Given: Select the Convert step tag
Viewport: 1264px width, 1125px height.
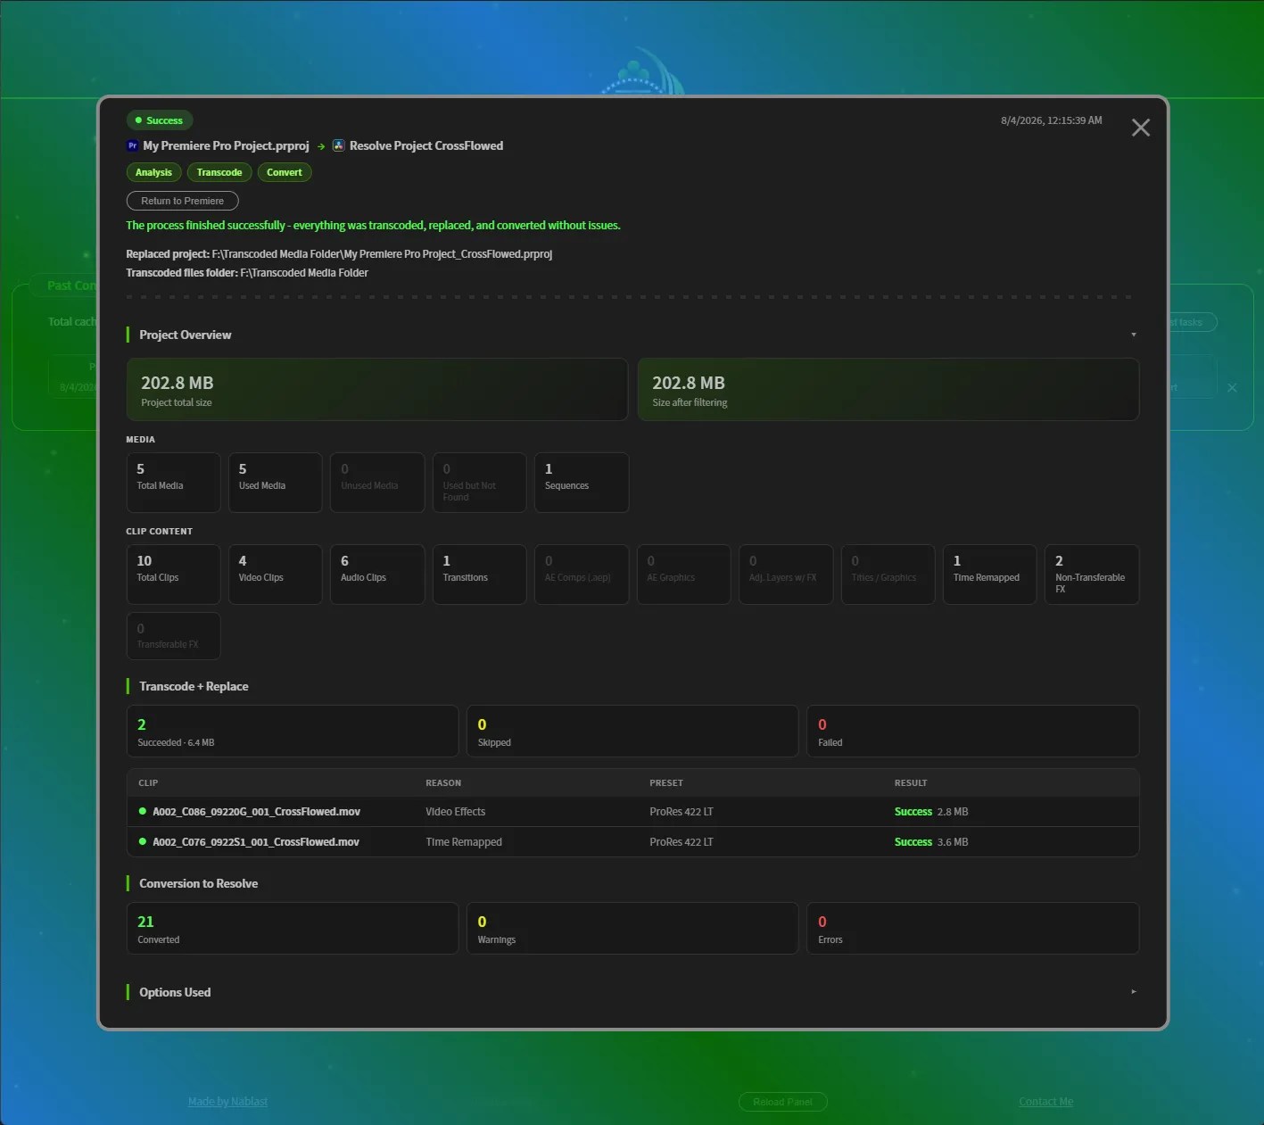Looking at the screenshot, I should pyautogui.click(x=285, y=172).
